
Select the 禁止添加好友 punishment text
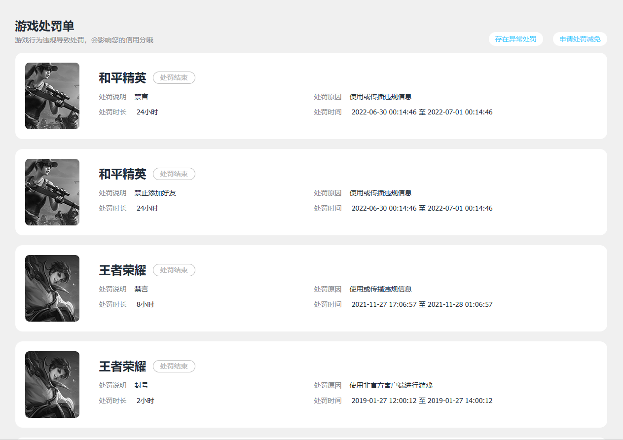[155, 193]
